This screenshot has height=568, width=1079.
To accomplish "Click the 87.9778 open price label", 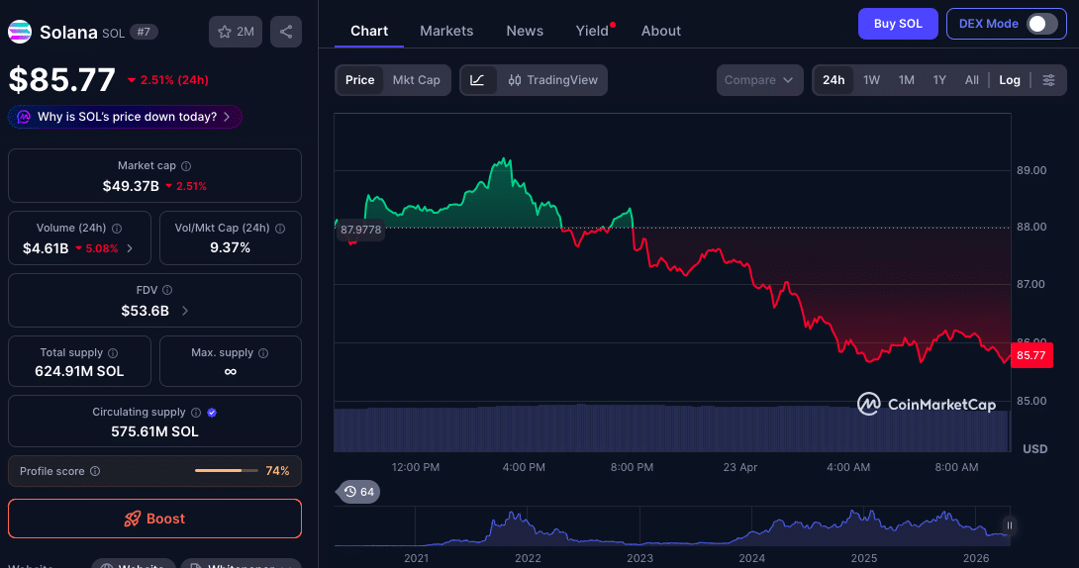I will point(360,230).
